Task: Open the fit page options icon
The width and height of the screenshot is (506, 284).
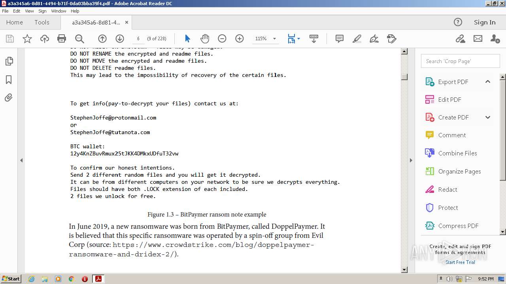Action: coord(293,39)
